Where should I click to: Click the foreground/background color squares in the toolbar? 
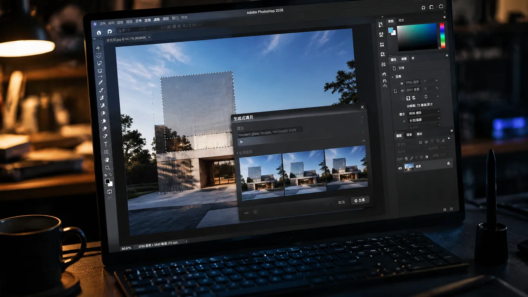[109, 182]
